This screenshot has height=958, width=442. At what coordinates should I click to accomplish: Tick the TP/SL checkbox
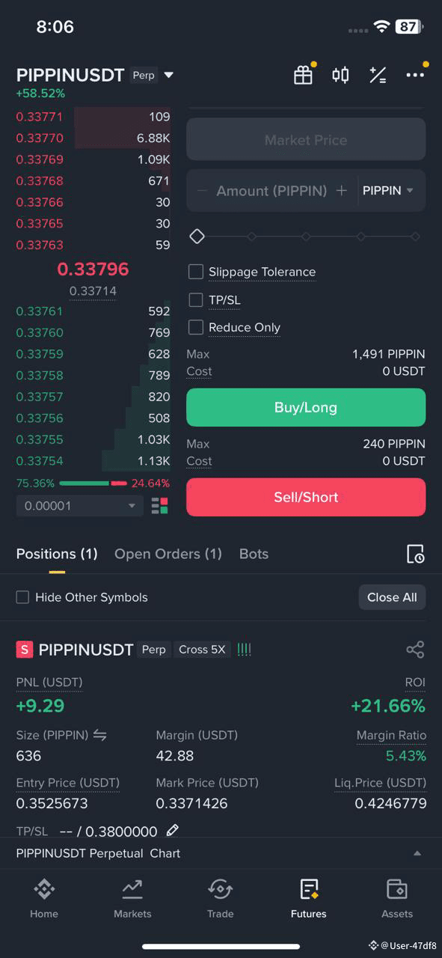click(x=196, y=300)
